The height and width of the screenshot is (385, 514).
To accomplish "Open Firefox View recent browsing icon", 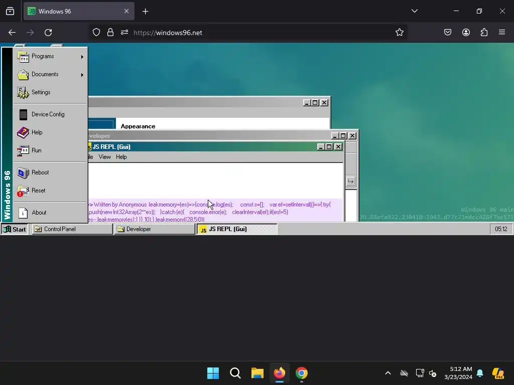I will coord(10,11).
